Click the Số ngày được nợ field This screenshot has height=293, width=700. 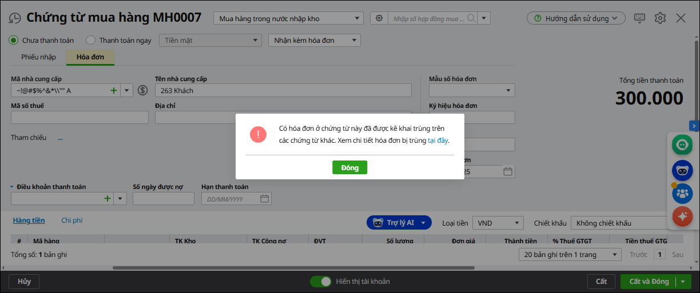click(x=164, y=198)
